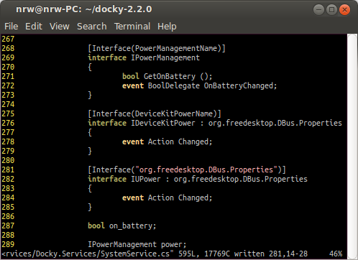Minimize the terminal window
The height and width of the screenshot is (260, 358).
click(x=318, y=10)
